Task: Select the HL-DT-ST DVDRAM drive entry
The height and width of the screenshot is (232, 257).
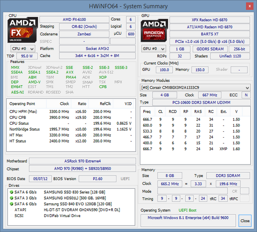Action: tap(71, 210)
